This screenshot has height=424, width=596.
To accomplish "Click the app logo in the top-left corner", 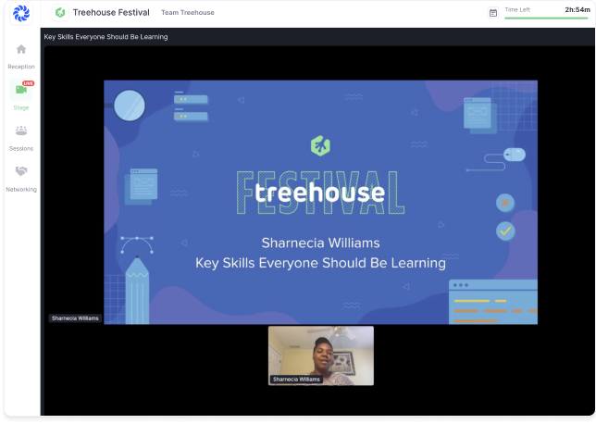I will (20, 13).
